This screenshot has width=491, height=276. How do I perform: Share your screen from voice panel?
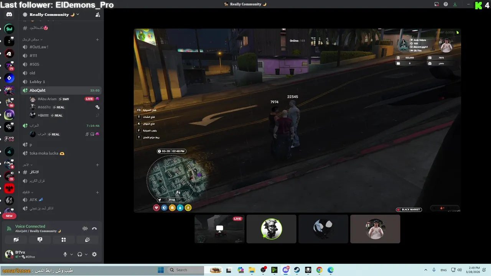point(40,240)
